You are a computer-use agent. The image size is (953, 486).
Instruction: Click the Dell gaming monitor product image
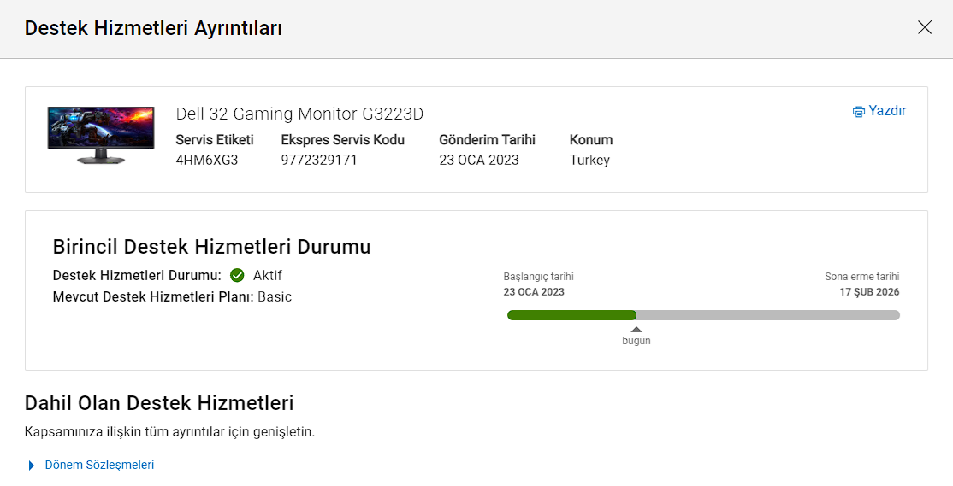coord(101,135)
